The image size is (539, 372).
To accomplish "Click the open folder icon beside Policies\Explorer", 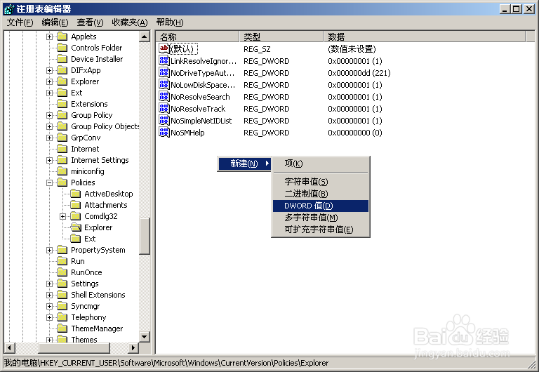I will point(76,227).
